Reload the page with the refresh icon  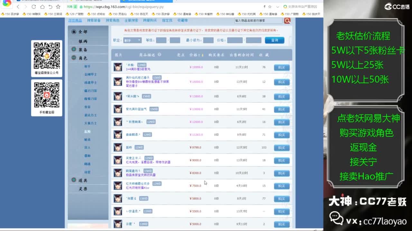[x=34, y=7]
